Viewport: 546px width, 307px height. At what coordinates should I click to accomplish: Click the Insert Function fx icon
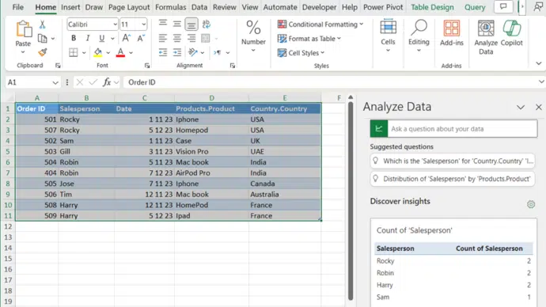click(x=107, y=82)
